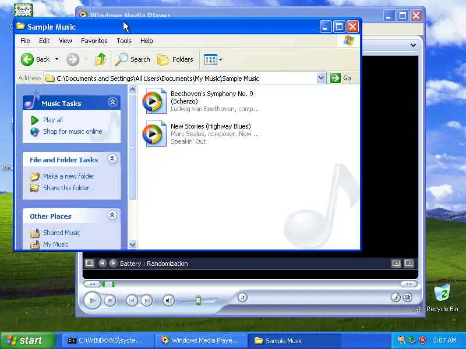Open the Tools menu
This screenshot has height=349, width=466.
coord(124,41)
